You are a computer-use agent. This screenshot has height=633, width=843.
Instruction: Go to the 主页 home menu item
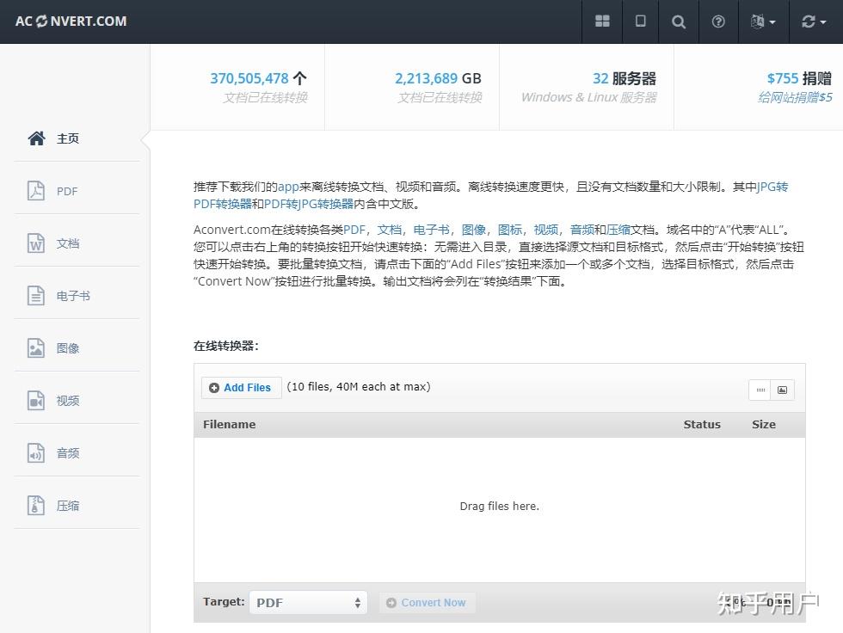click(x=53, y=138)
